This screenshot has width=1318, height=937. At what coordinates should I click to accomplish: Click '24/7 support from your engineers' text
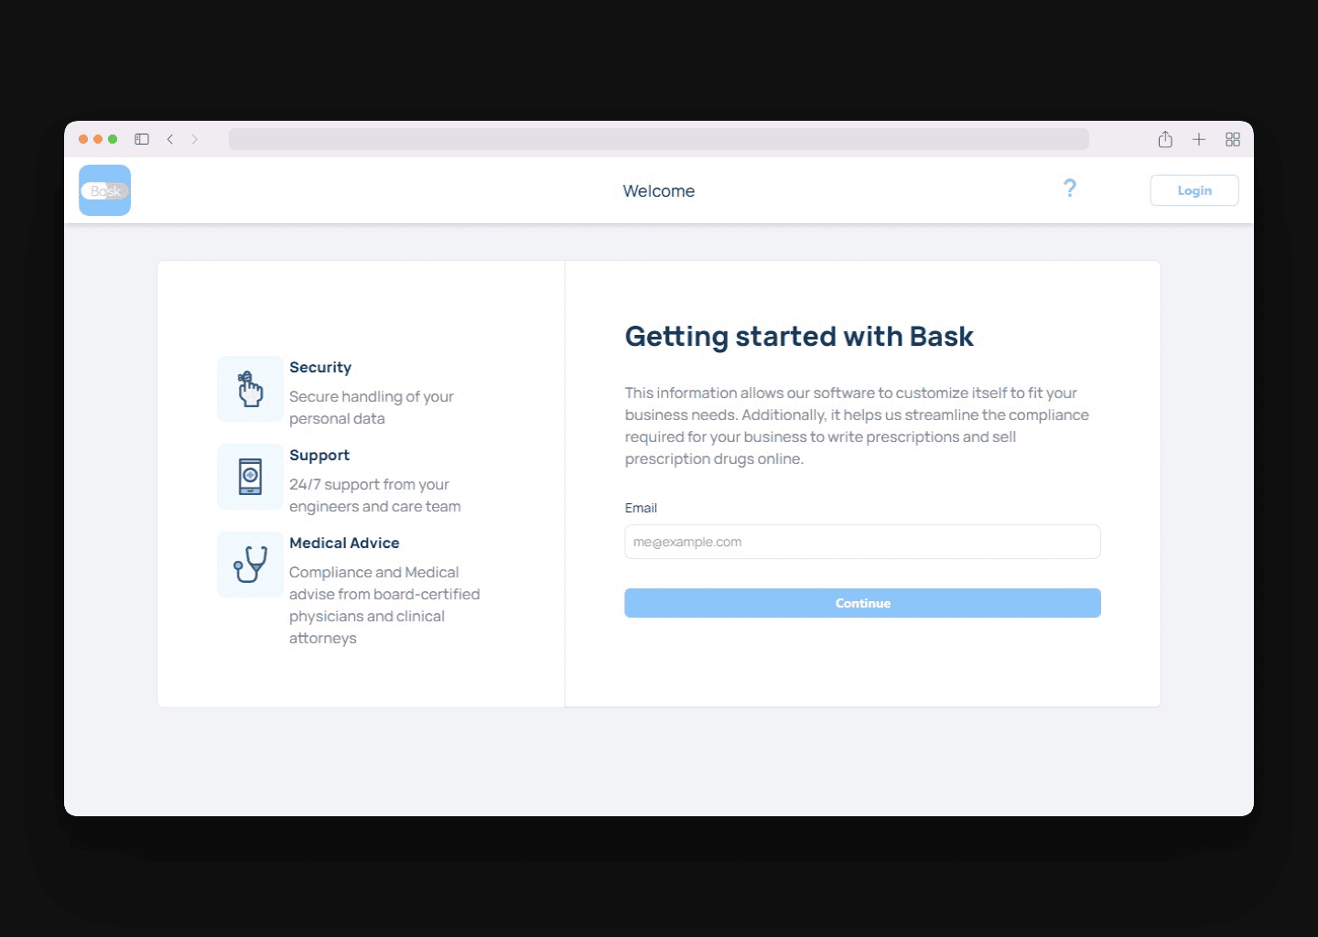coord(375,495)
